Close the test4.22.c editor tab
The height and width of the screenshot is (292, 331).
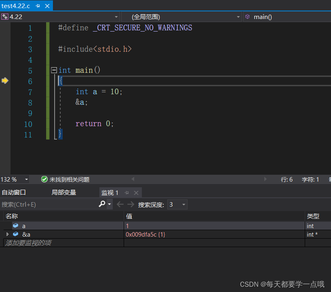click(47, 6)
